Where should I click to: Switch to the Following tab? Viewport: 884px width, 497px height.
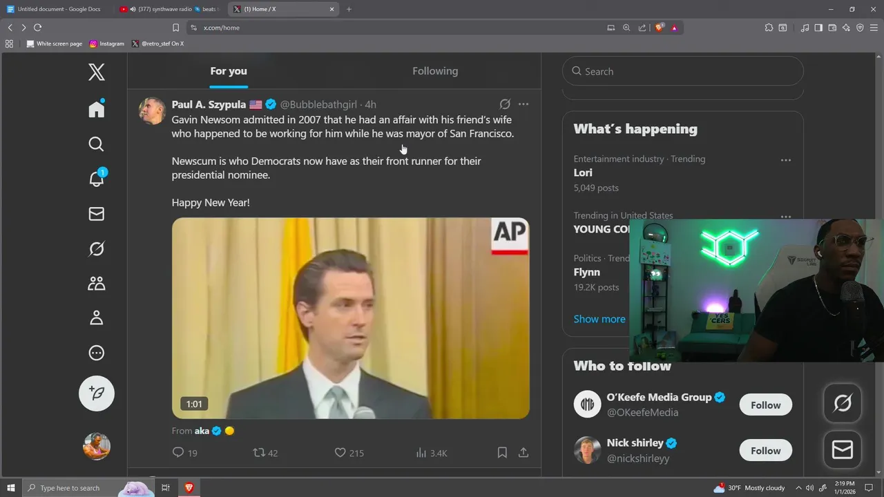435,71
